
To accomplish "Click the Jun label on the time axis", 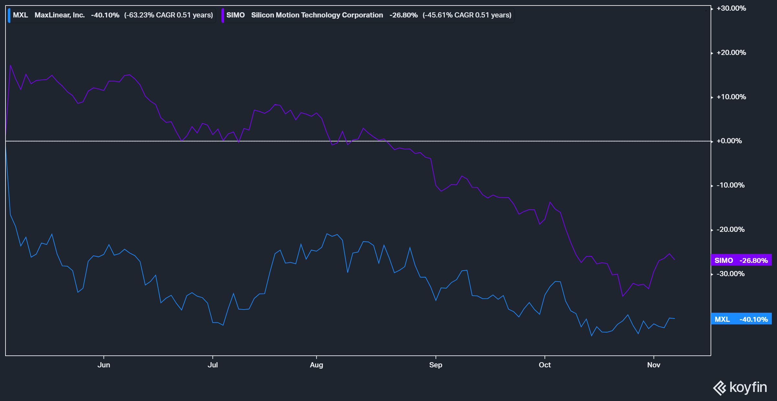I will tap(104, 365).
